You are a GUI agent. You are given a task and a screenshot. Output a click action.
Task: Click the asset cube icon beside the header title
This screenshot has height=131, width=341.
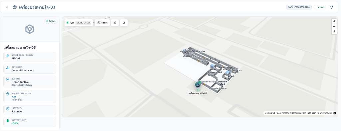pos(15,7)
